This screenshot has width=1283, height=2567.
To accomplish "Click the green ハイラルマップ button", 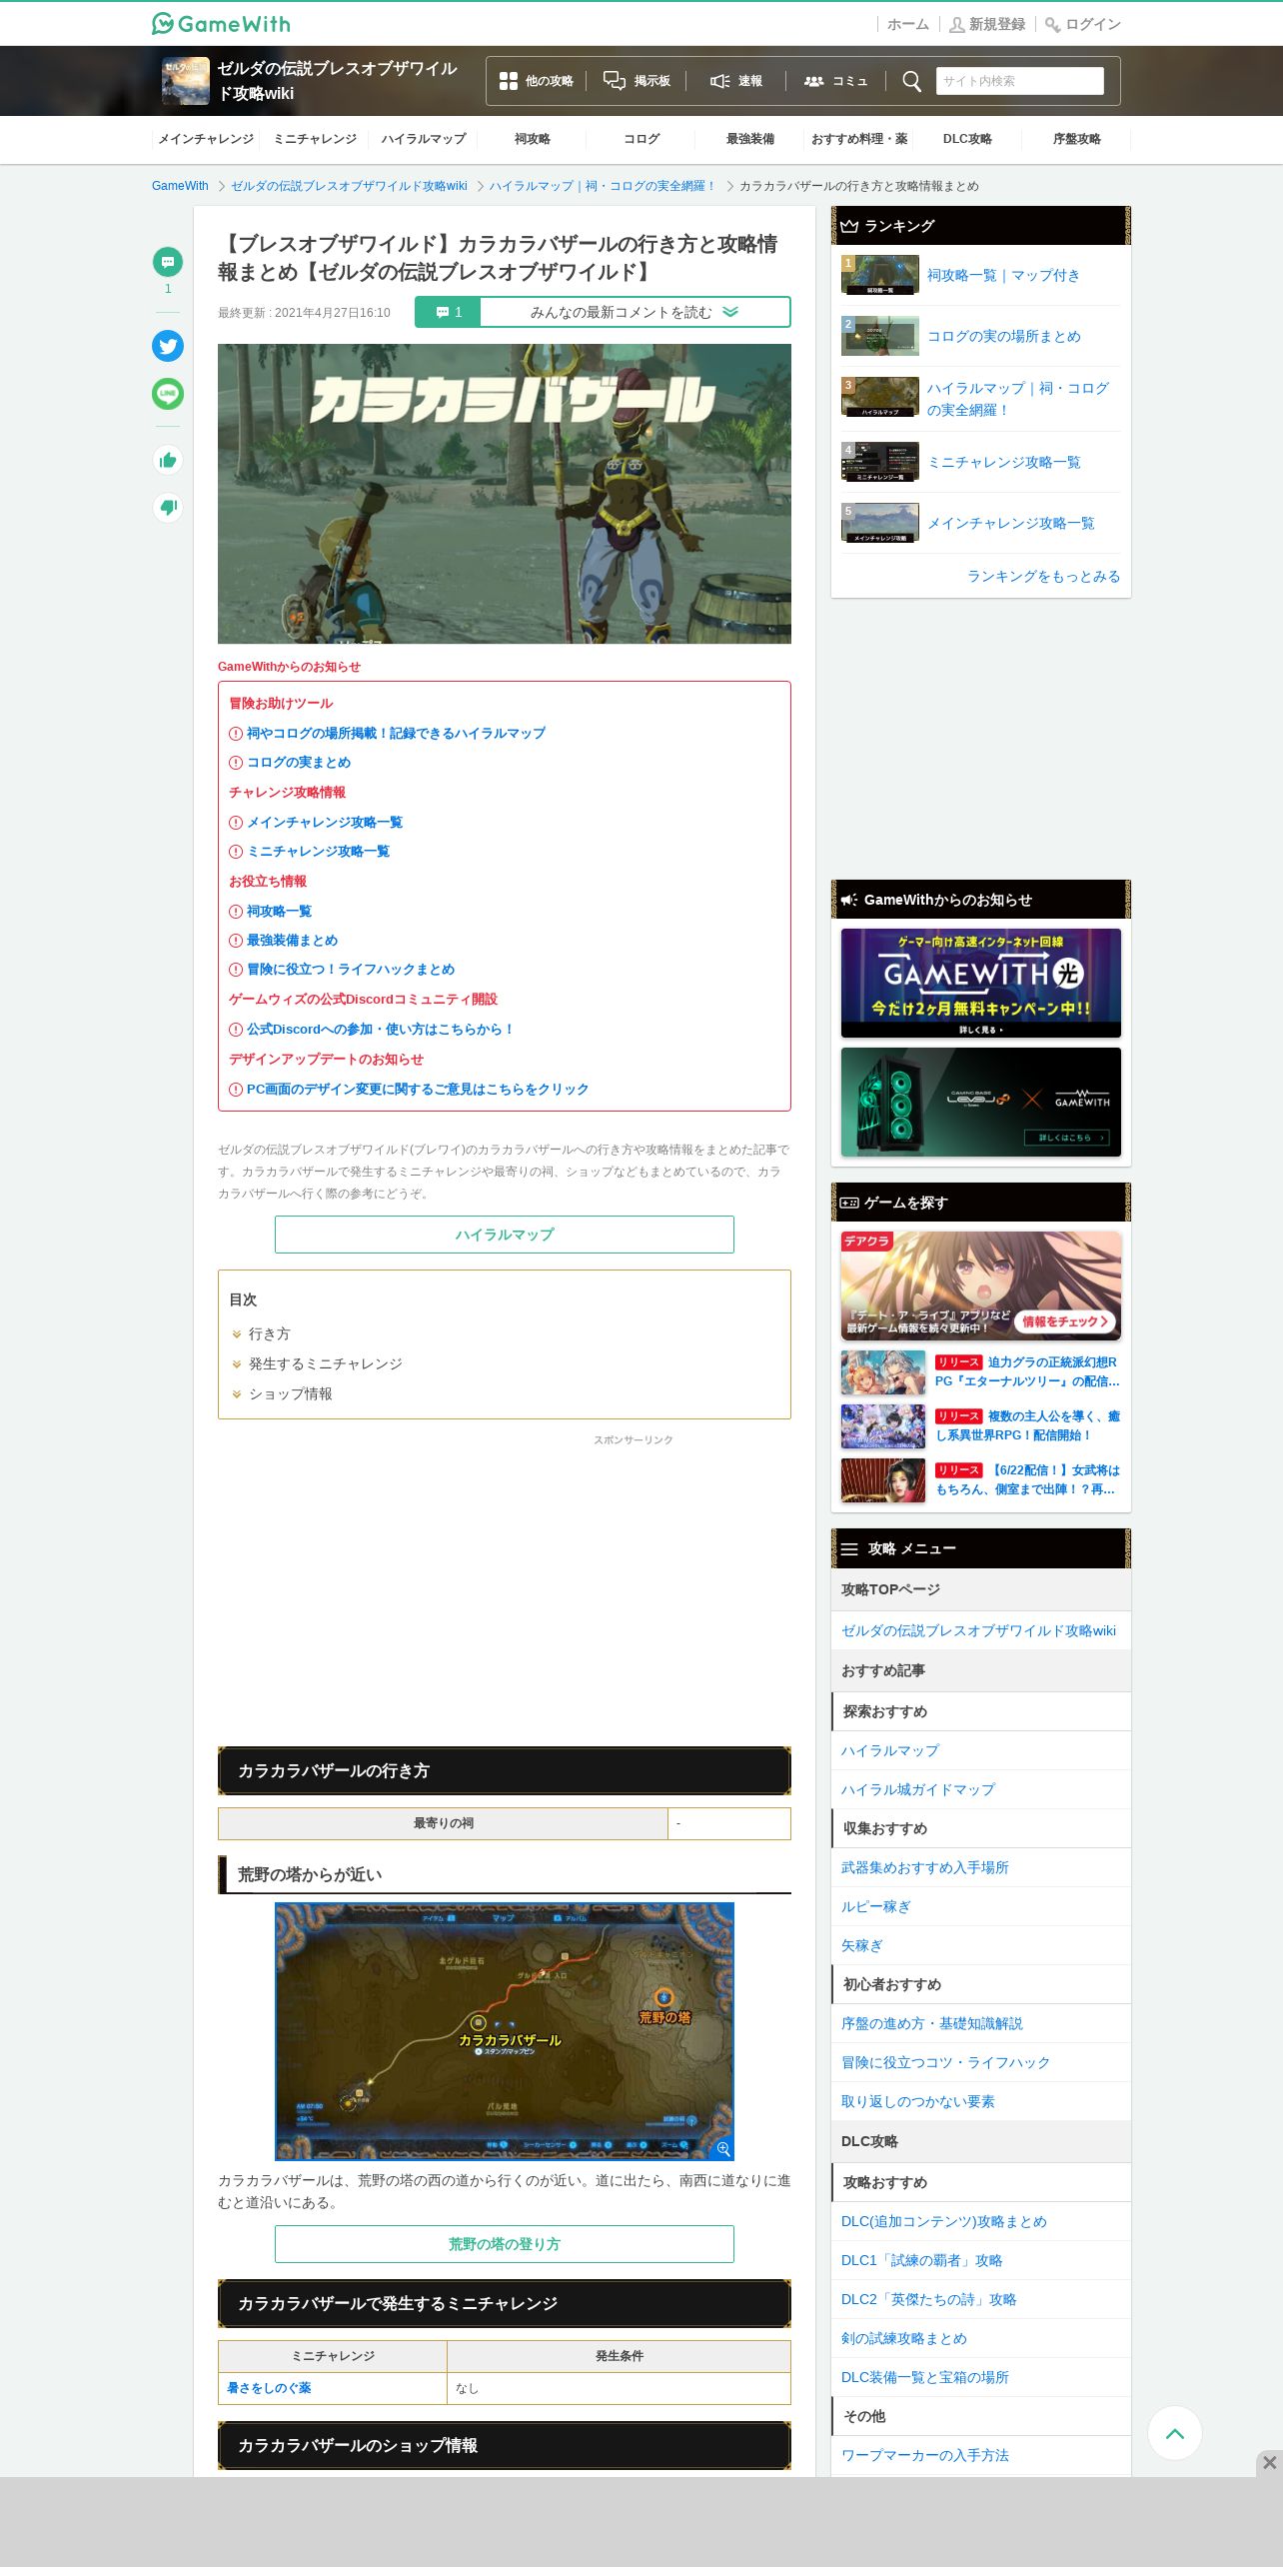I will (x=505, y=1235).
